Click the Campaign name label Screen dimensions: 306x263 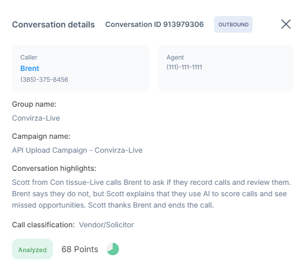pos(41,136)
